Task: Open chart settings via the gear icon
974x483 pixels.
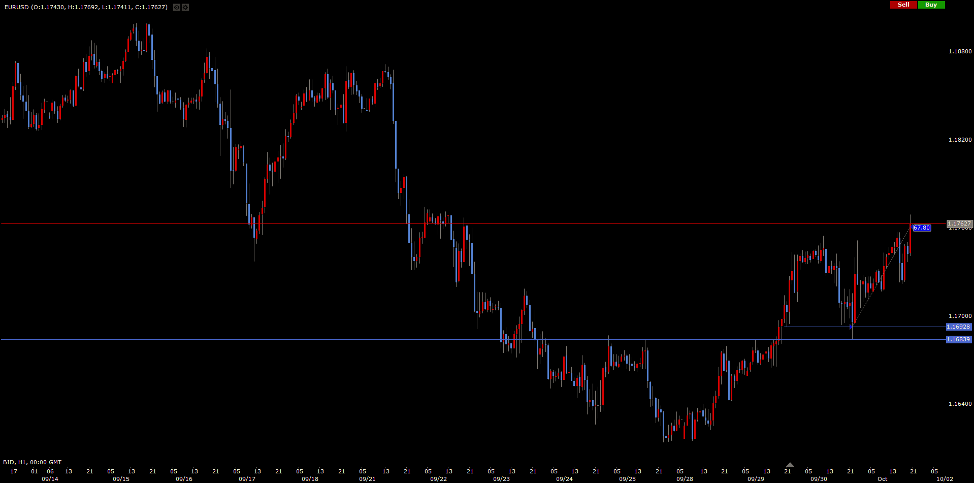Action: click(x=185, y=7)
